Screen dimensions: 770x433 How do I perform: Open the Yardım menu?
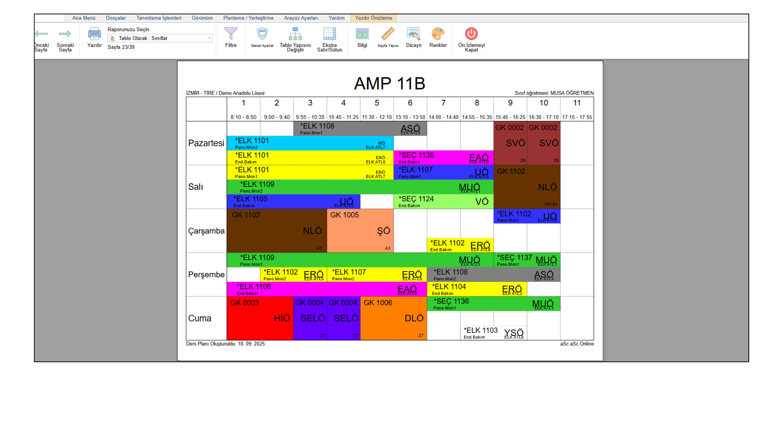(336, 18)
